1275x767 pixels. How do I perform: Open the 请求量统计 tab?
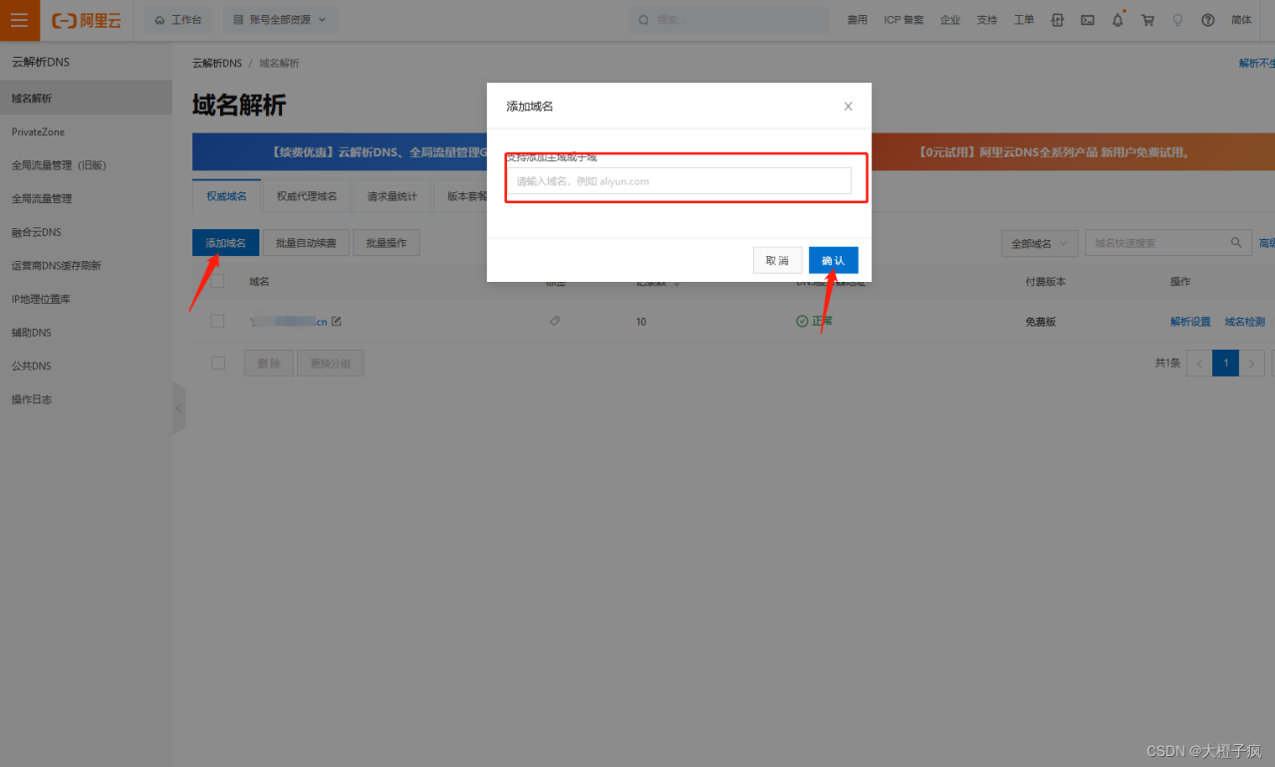[x=392, y=196]
